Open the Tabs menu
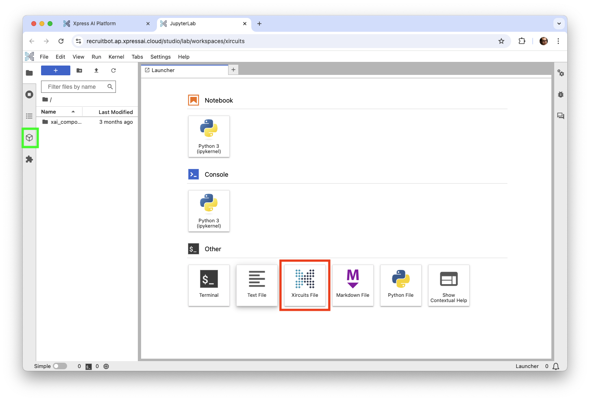The image size is (590, 401). pyautogui.click(x=137, y=57)
